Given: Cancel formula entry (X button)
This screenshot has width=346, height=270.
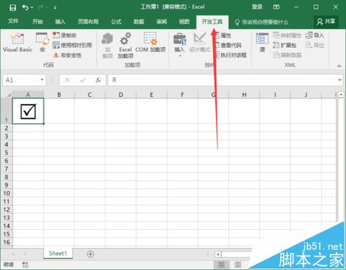Looking at the screenshot, I should (x=67, y=80).
